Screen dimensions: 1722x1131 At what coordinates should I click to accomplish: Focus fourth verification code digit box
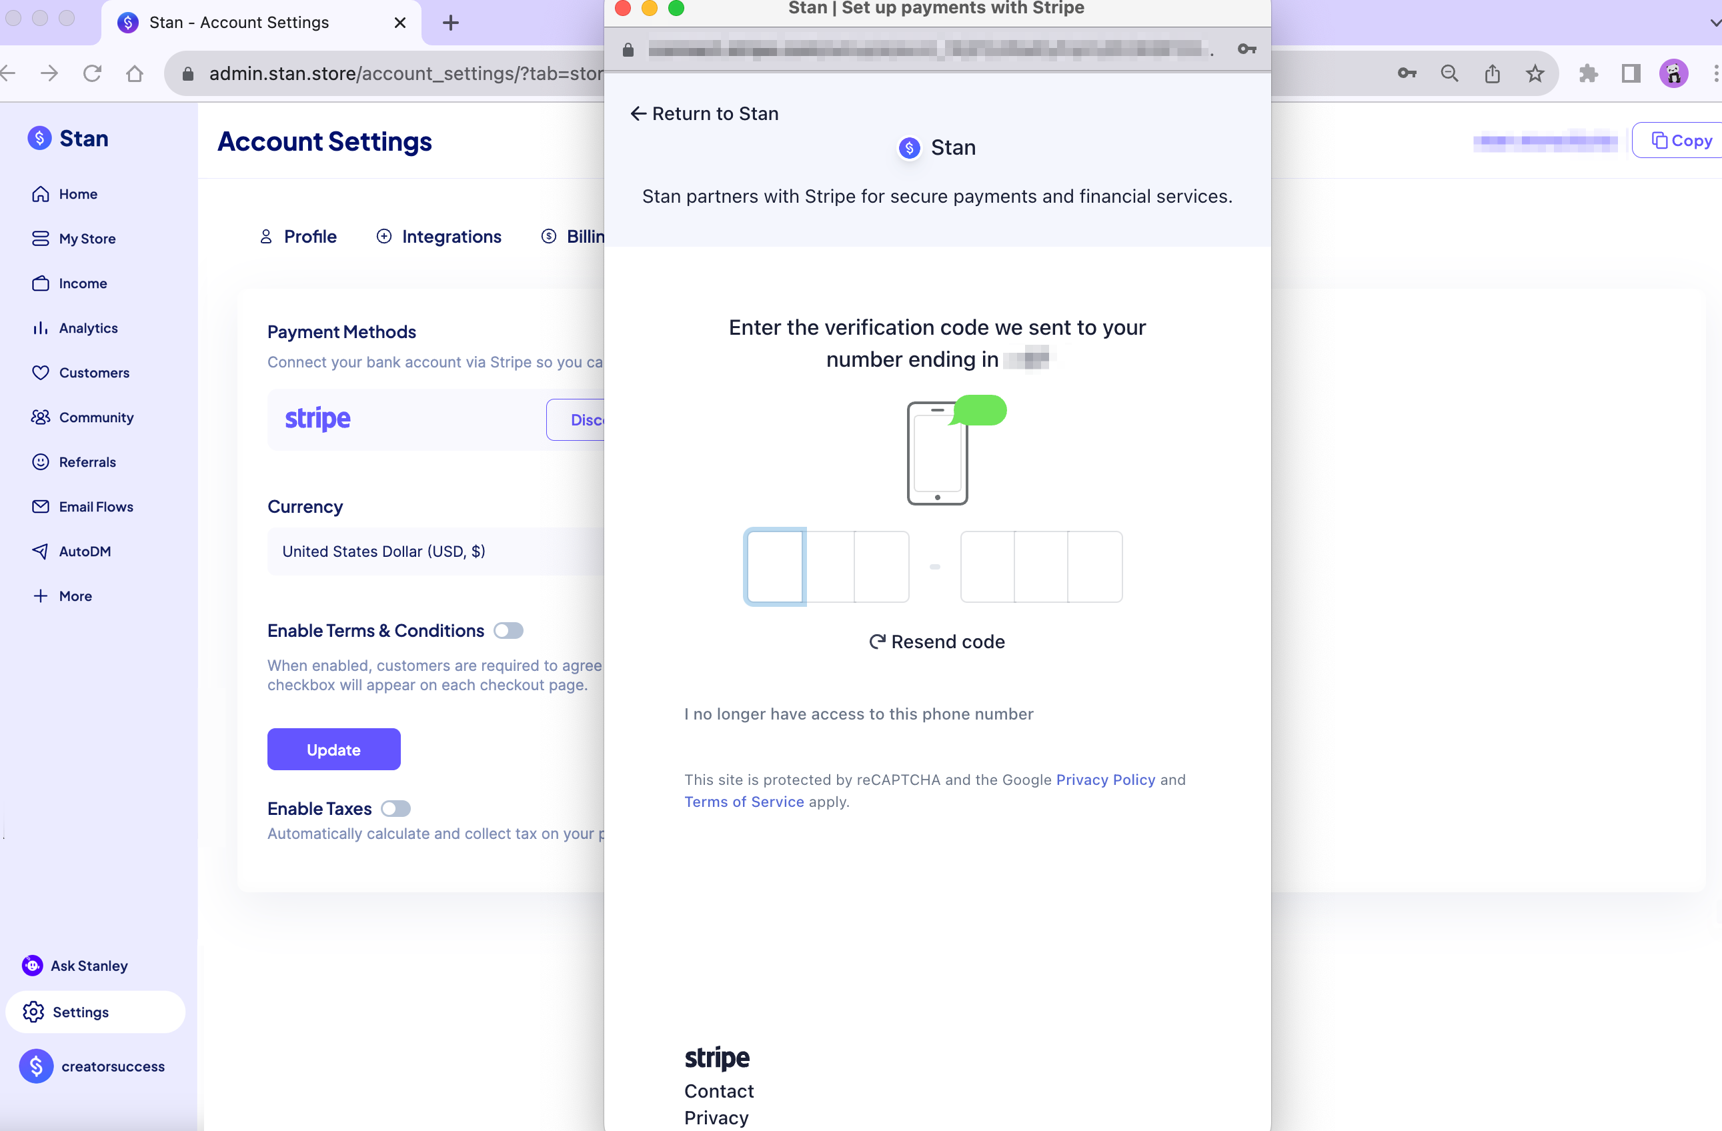[987, 567]
